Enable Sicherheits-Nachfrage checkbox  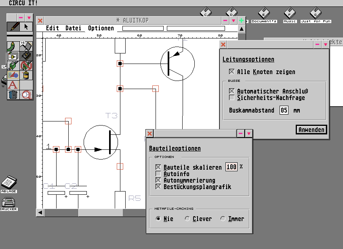tap(231, 98)
